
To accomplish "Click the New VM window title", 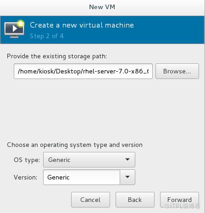I will coord(102,7).
